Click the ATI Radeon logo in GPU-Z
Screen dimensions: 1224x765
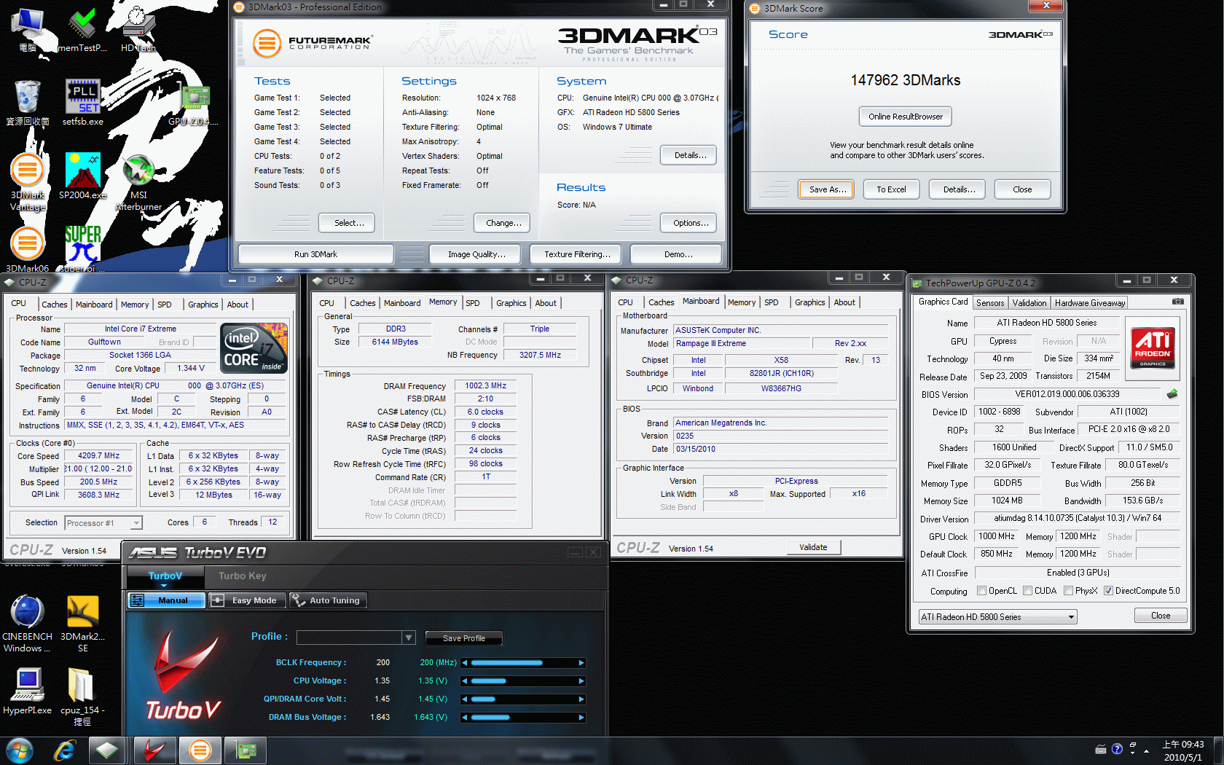pos(1153,347)
